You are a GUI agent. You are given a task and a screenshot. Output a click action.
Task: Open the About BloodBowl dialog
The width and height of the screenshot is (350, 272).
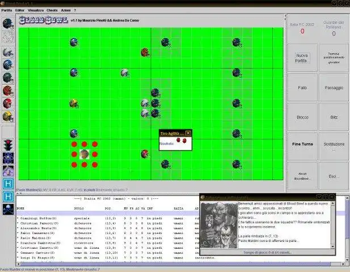[302, 176]
